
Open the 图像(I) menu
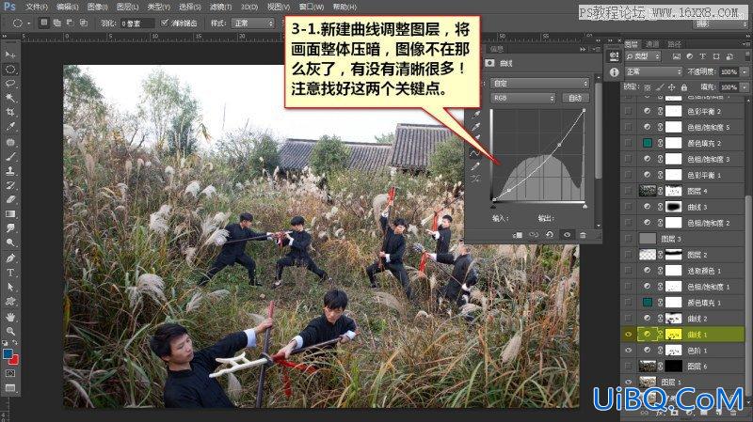coord(98,8)
